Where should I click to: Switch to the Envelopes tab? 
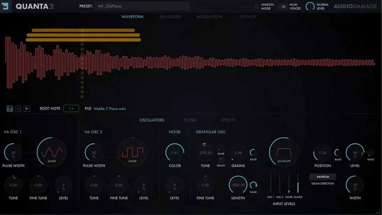point(171,17)
